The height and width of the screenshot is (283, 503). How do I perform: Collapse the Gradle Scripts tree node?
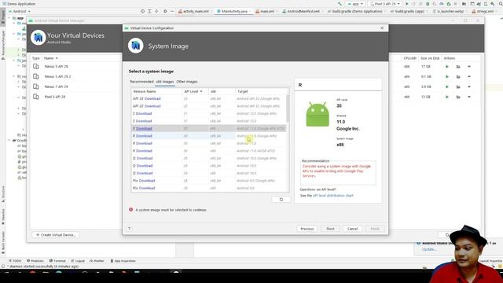point(9,140)
